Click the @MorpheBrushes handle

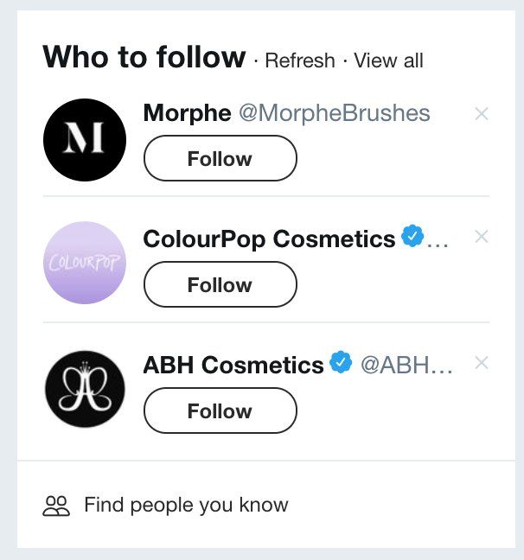[x=334, y=113]
